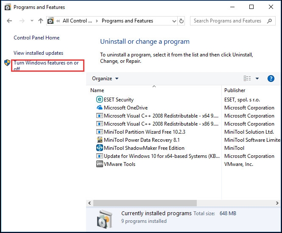Open View installed updates link

coord(38,53)
